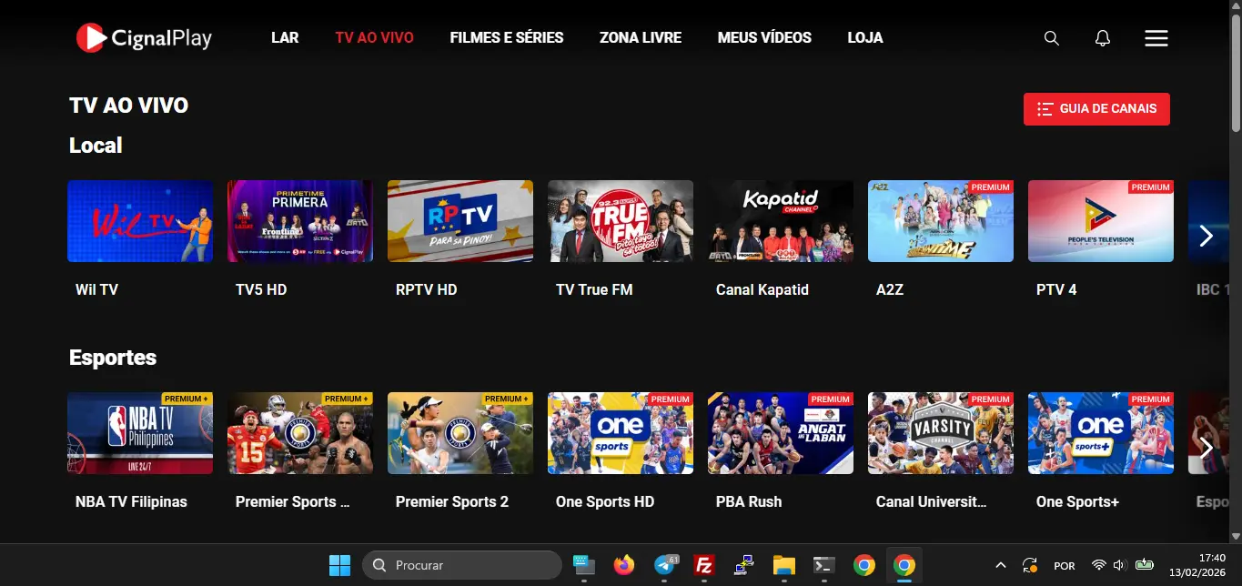Click the 'PBA Rush' title
This screenshot has height=586, width=1242.
[749, 501]
